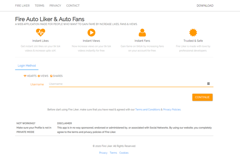Open the Terms and Conditions link
Image resolution: width=240 pixels, height=161 pixels.
[147, 110]
